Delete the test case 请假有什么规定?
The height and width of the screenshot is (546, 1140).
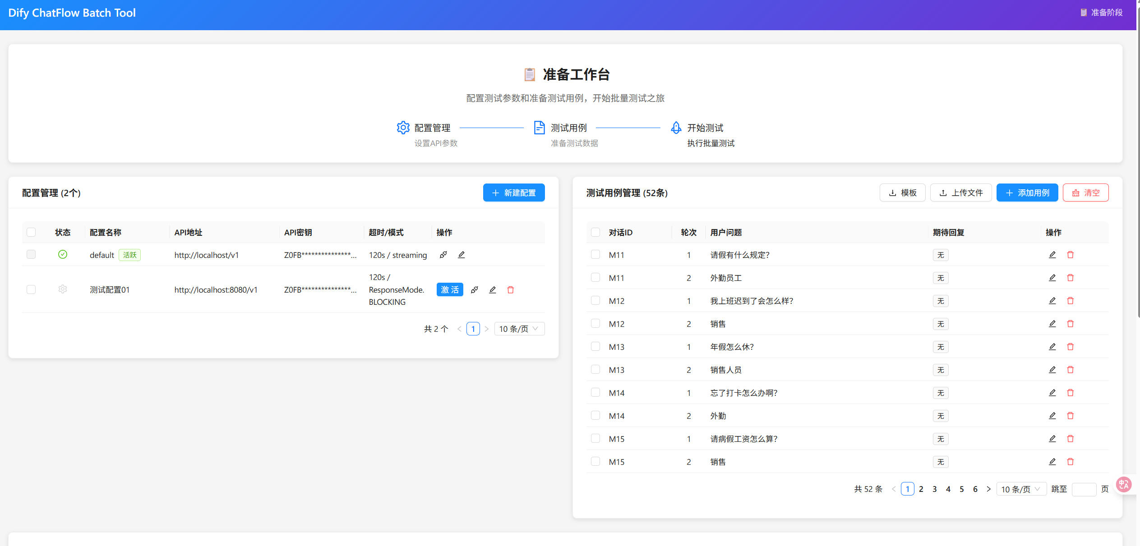1070,255
